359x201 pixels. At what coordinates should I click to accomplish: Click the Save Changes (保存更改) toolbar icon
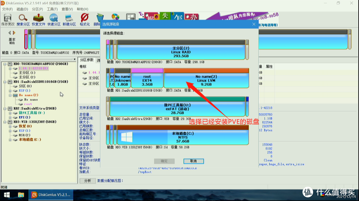coord(8,20)
